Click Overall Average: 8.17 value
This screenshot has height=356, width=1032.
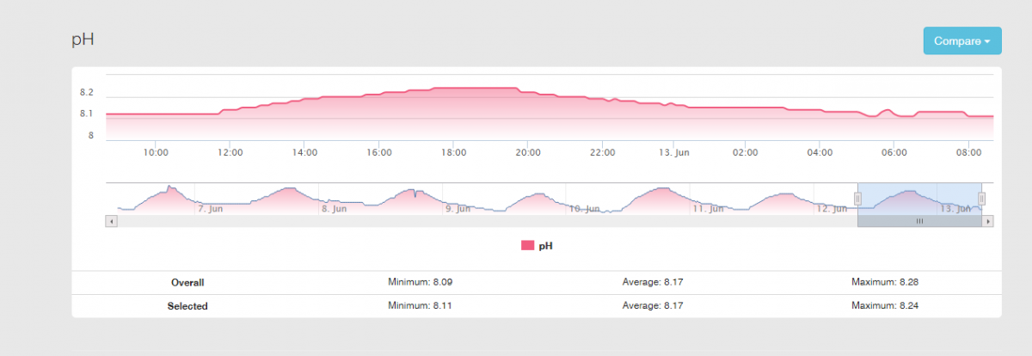coord(652,281)
